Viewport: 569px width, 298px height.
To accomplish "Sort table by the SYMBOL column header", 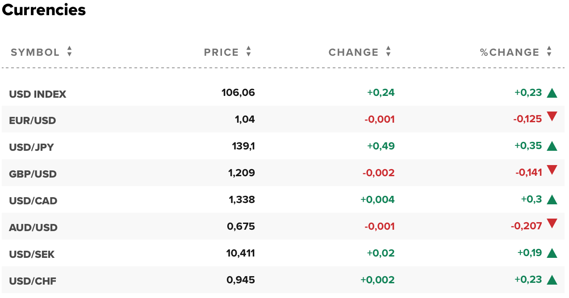I will click(x=35, y=53).
